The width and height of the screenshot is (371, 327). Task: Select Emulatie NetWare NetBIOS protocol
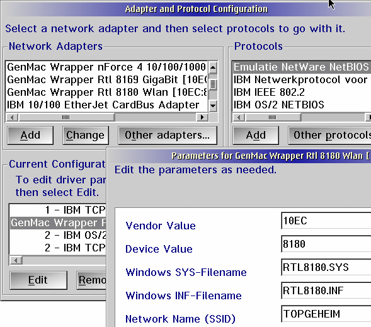(x=302, y=67)
